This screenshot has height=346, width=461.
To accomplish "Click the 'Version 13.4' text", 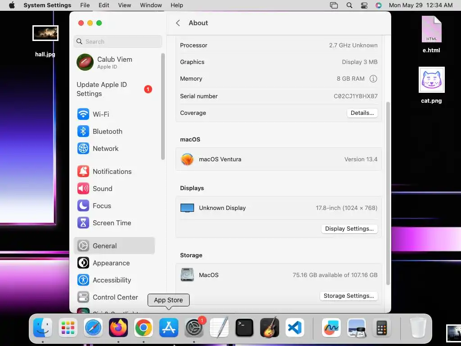I will (x=361, y=159).
